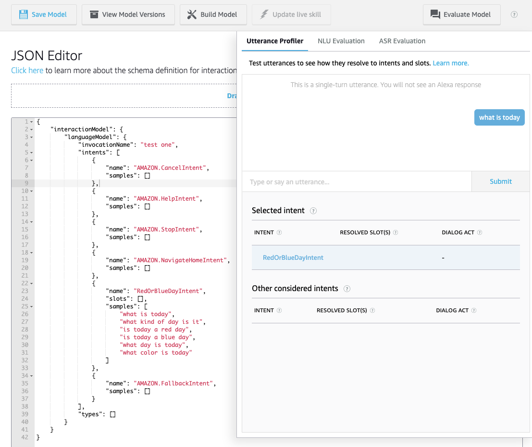Click the Submit button
The height and width of the screenshot is (447, 532).
coord(501,181)
